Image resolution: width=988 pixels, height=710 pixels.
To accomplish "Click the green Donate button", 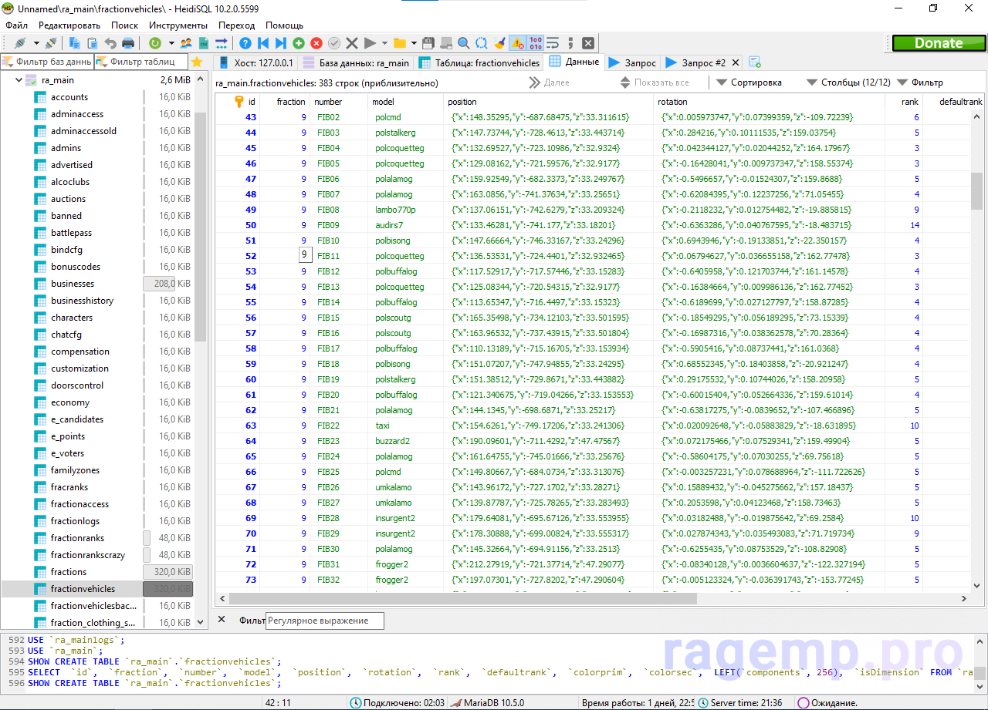I will click(x=938, y=43).
